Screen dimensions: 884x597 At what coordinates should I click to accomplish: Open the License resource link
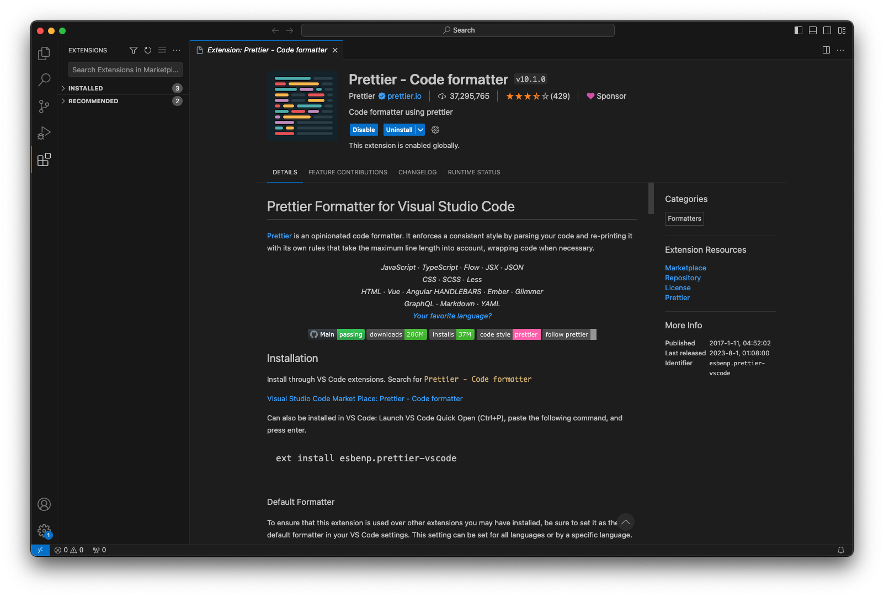(x=678, y=287)
